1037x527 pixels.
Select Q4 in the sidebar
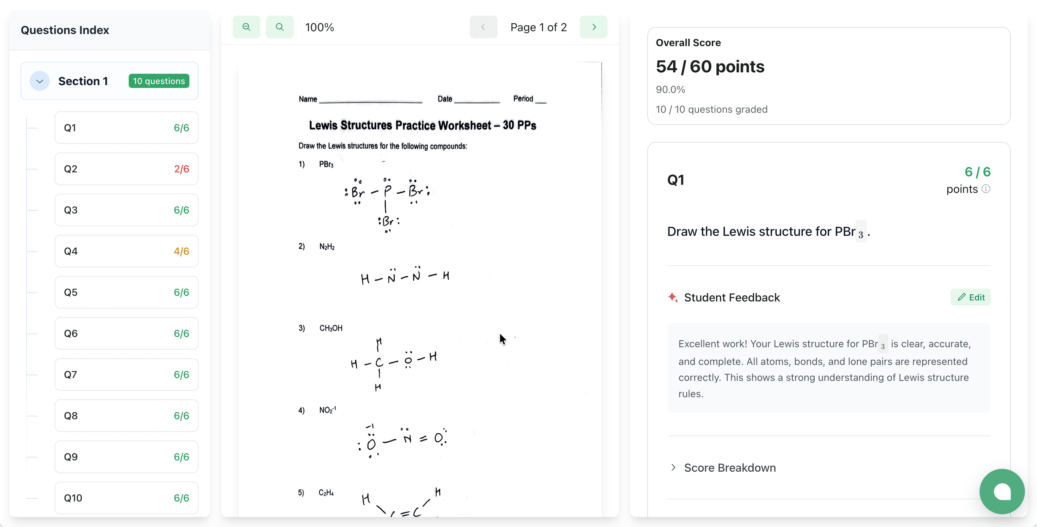click(126, 251)
